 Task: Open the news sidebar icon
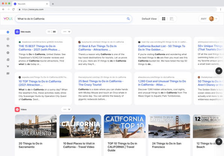pos(8,60)
